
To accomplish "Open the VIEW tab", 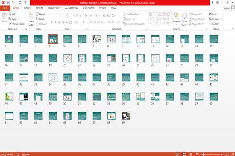I will 113,8.
